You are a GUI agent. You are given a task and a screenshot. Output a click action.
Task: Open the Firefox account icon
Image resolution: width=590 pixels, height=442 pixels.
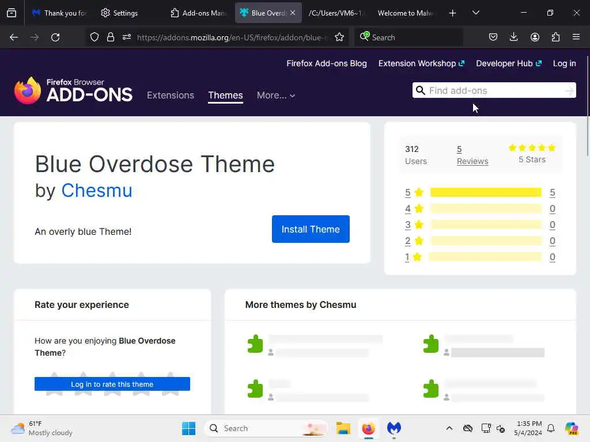(535, 37)
